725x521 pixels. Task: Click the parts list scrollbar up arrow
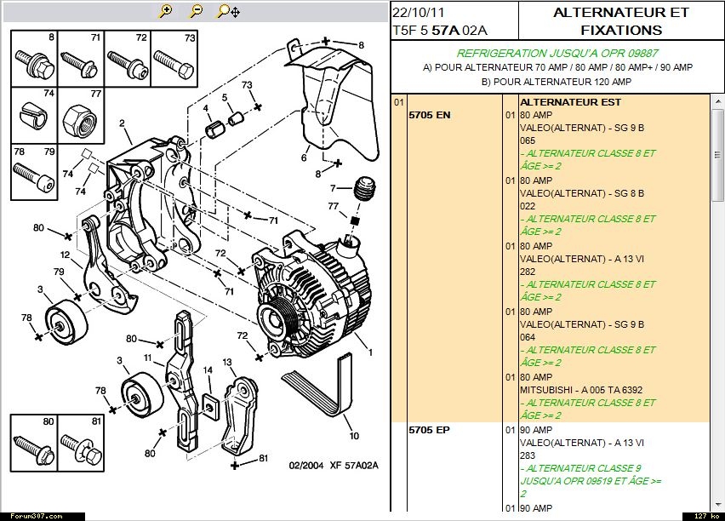click(x=716, y=100)
